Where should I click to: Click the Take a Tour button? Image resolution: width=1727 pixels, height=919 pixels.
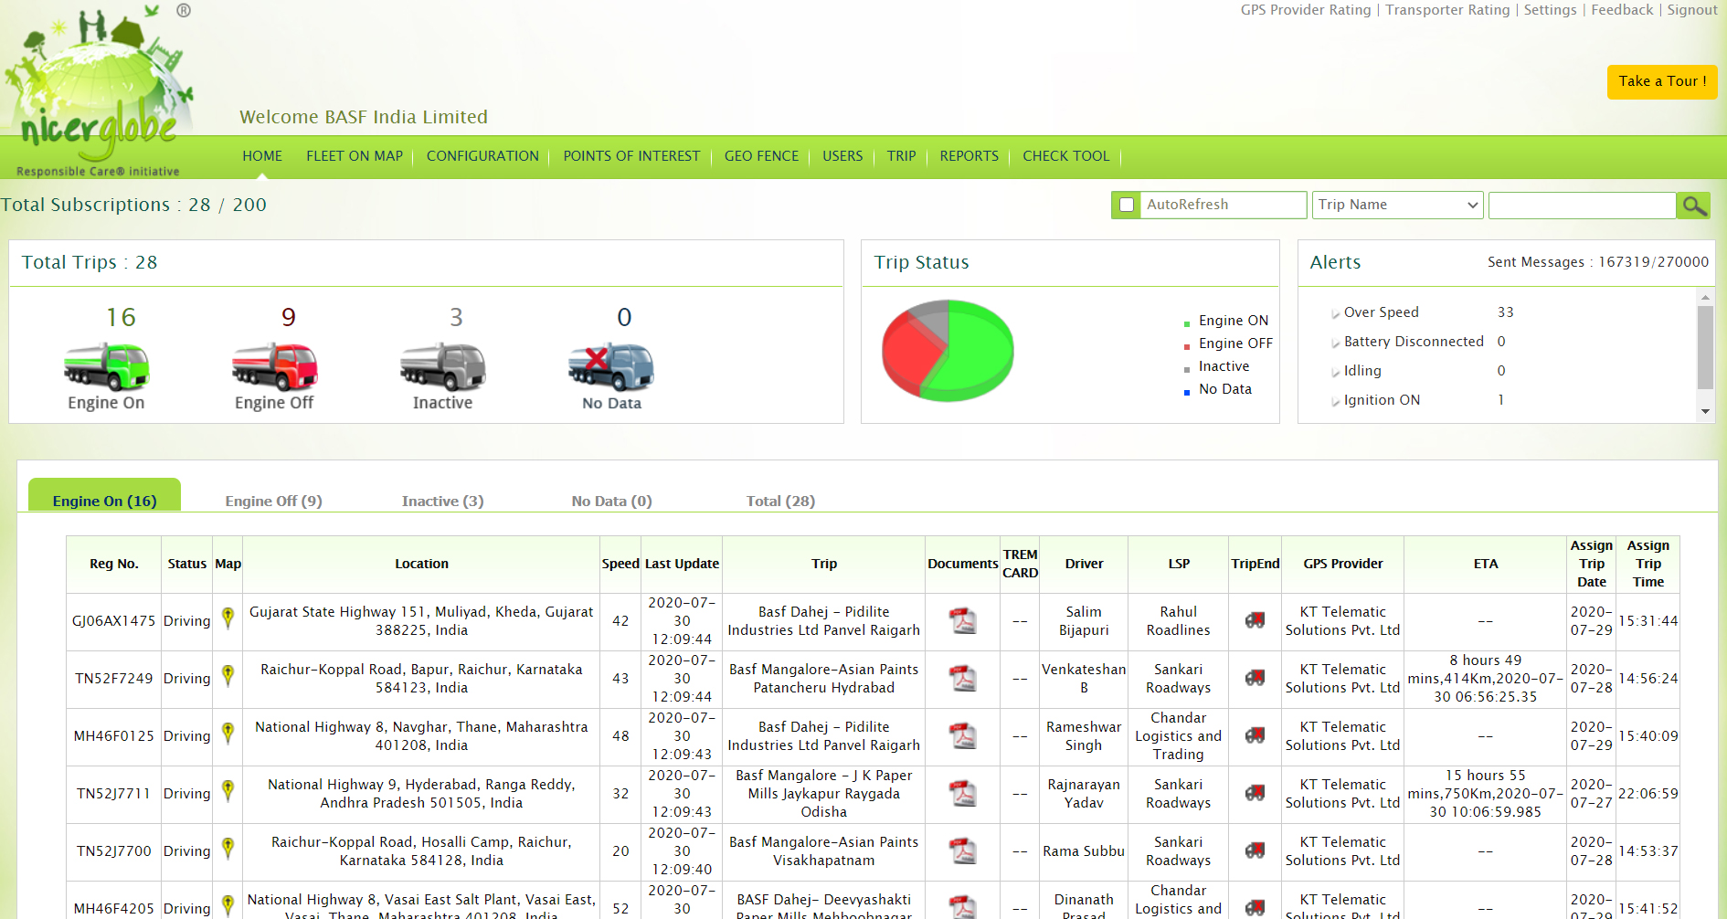(1662, 81)
